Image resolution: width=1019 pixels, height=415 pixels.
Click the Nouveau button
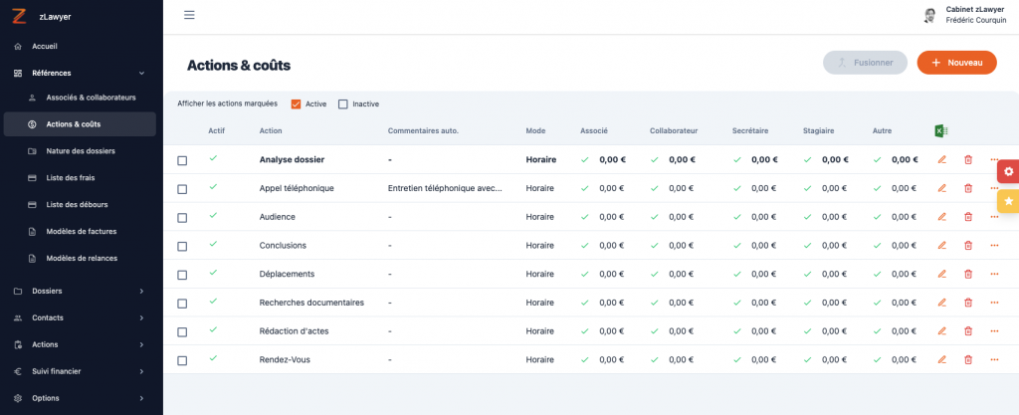coord(956,63)
